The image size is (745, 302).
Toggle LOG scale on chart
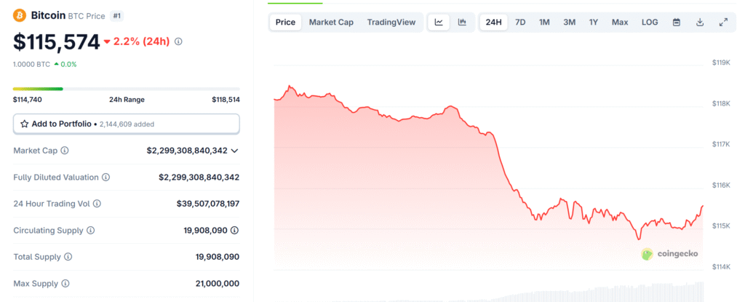click(x=650, y=23)
